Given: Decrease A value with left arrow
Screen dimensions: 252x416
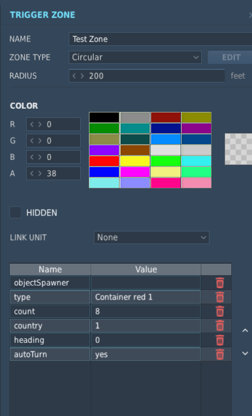Looking at the screenshot, I should coord(32,174).
